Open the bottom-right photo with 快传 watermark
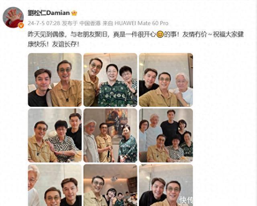The image size is (257, 206). coord(166,185)
